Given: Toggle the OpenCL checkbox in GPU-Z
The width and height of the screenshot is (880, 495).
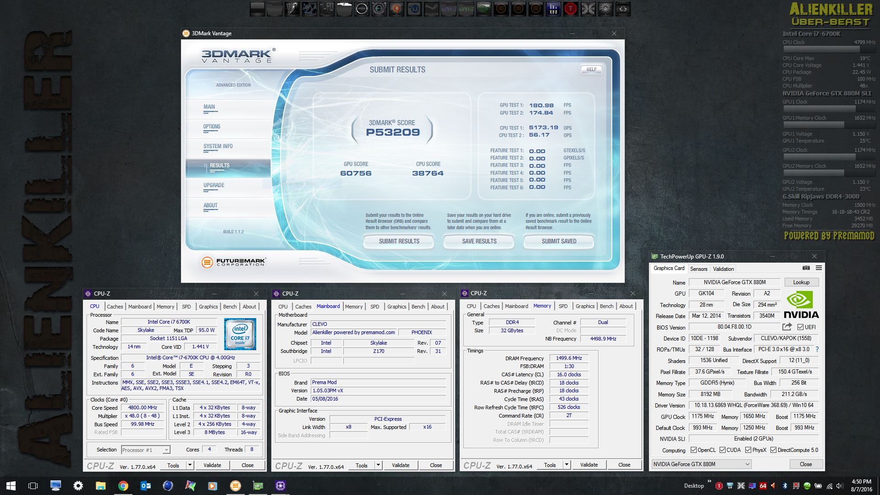Looking at the screenshot, I should pyautogui.click(x=693, y=450).
